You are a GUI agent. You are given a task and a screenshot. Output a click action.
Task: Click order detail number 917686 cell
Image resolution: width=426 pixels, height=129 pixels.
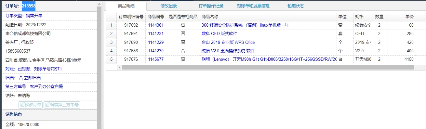click(131, 51)
